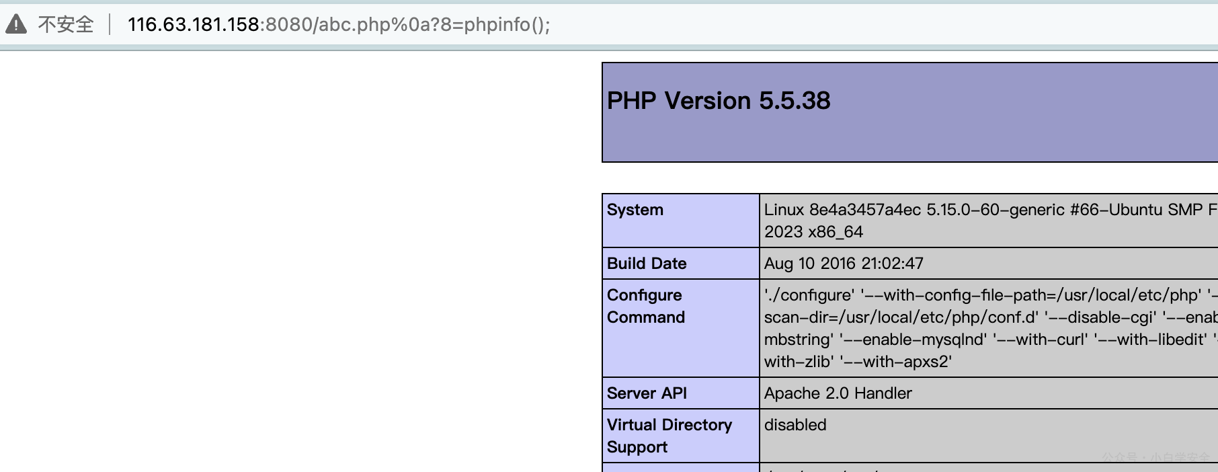Select the 'PHP Version 5.5.38' heading

click(x=719, y=101)
